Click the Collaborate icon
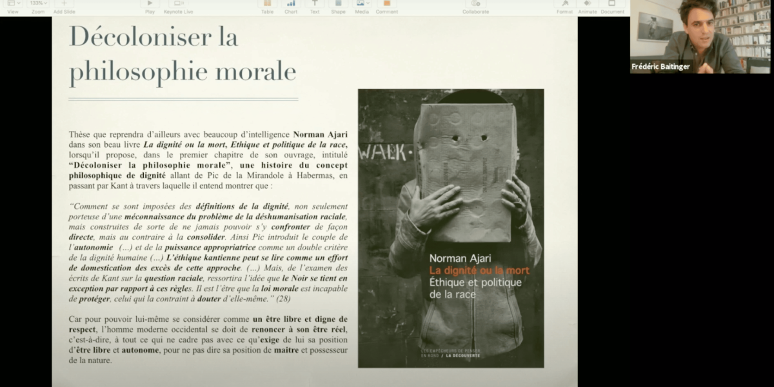 pos(475,4)
